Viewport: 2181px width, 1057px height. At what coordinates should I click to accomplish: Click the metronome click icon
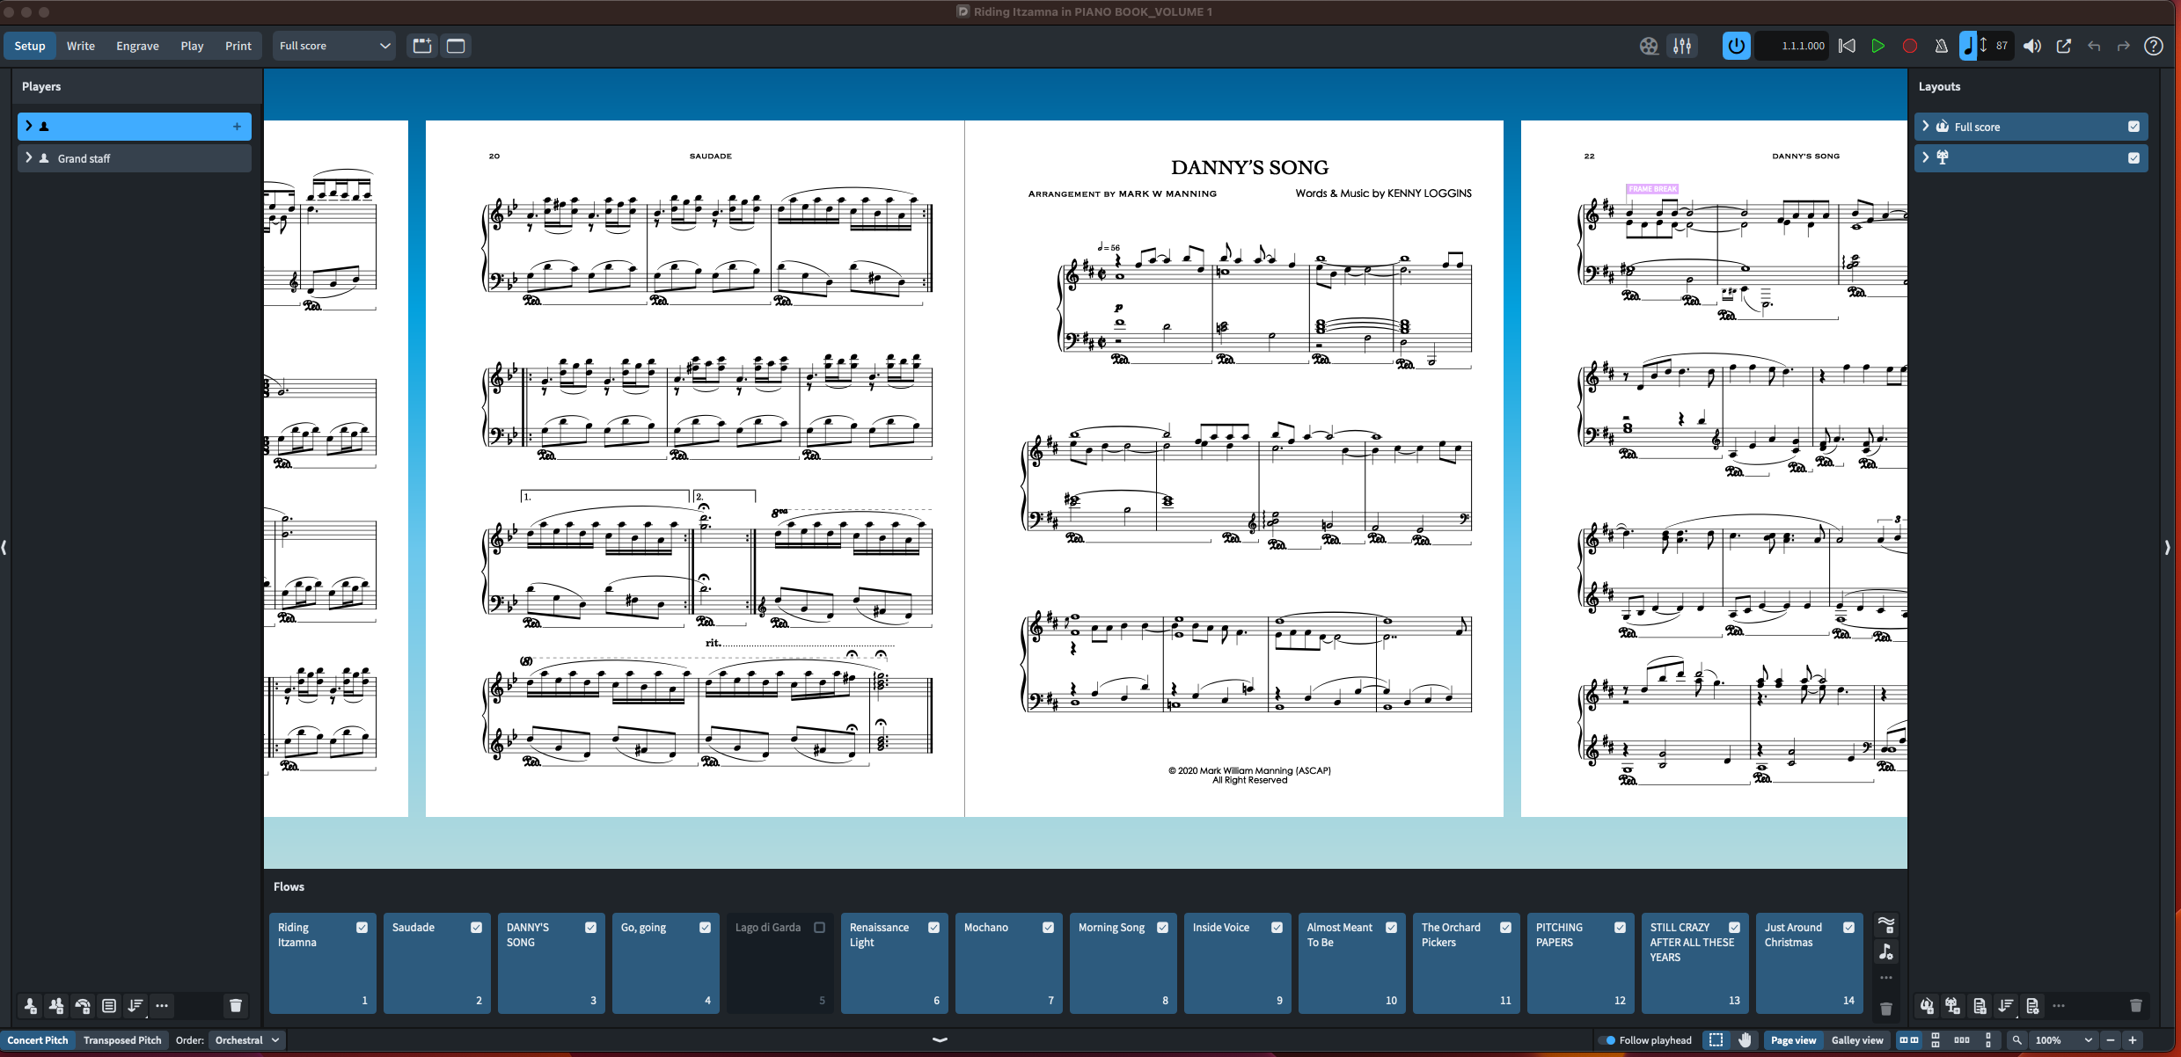pos(1941,46)
